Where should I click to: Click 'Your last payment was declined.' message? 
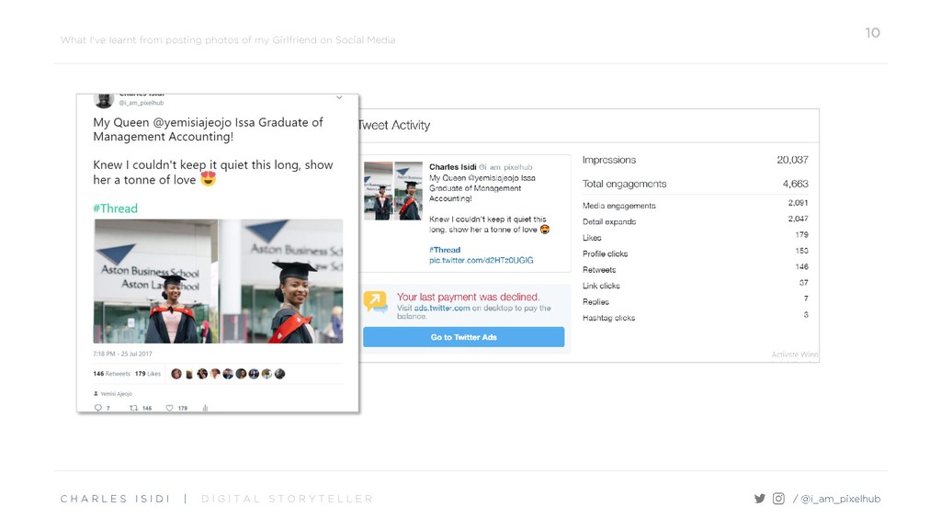click(x=468, y=297)
